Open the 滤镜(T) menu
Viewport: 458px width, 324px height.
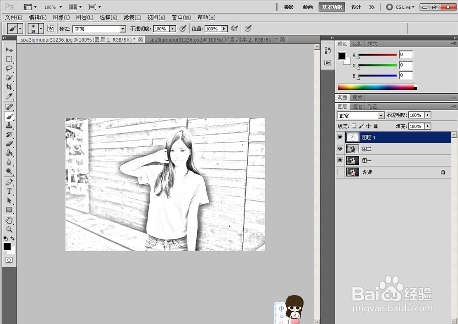pos(132,17)
